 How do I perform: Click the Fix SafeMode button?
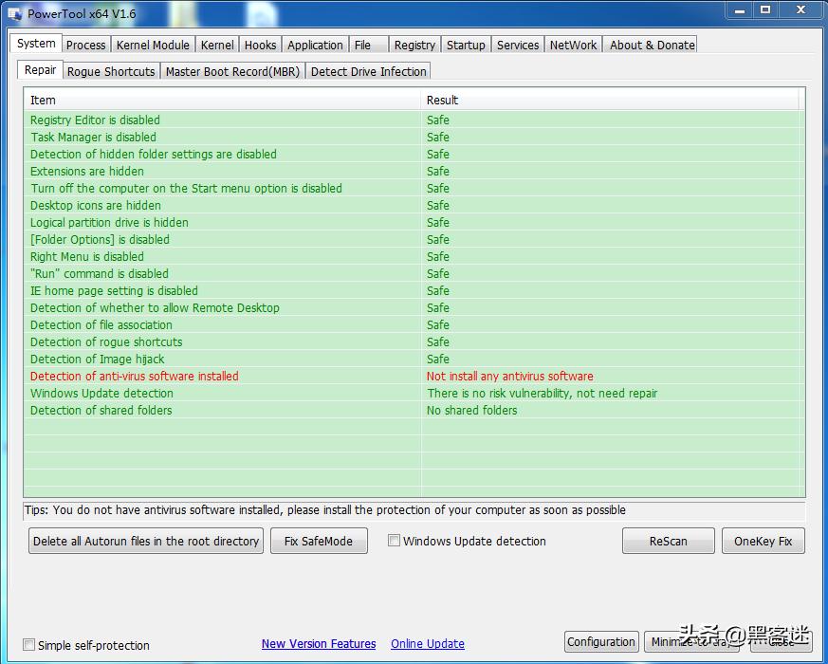coord(319,541)
